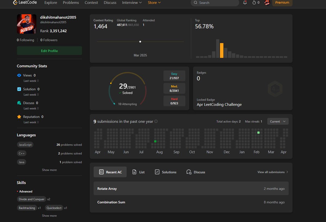
Task: Click the Quickselect skill tag
Action: click(x=54, y=208)
